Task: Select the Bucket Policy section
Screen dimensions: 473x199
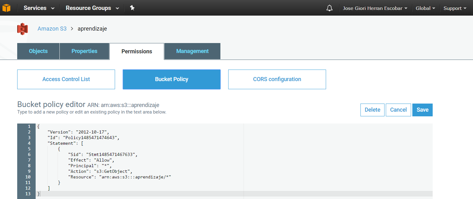Action: [x=172, y=79]
